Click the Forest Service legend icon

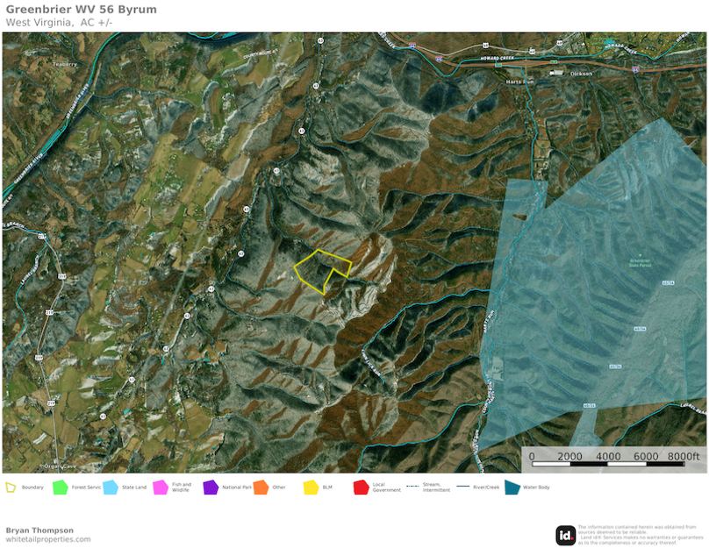click(x=58, y=488)
